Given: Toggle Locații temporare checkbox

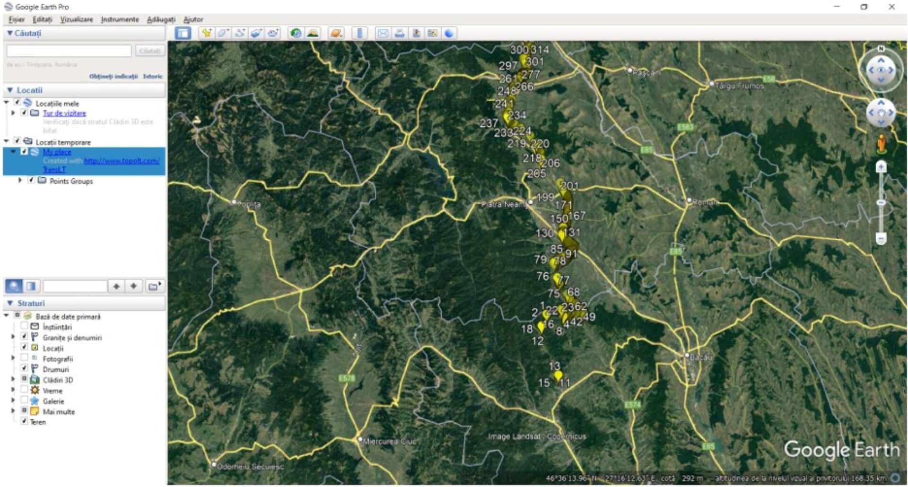Looking at the screenshot, I should click(x=17, y=141).
